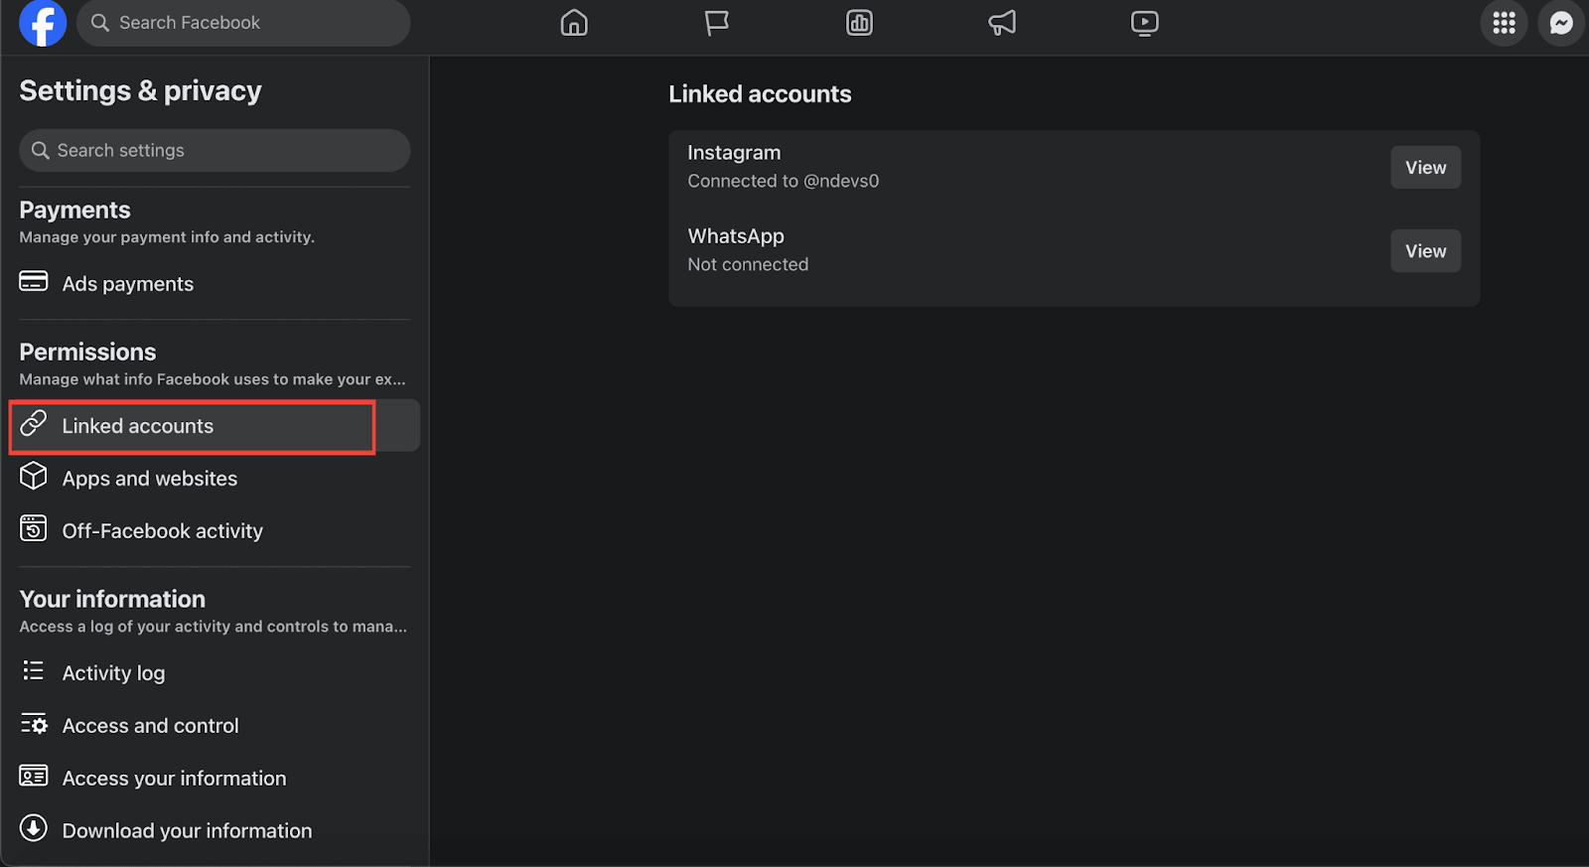Click the 'Not connected' status text
The height and width of the screenshot is (867, 1589).
click(748, 264)
